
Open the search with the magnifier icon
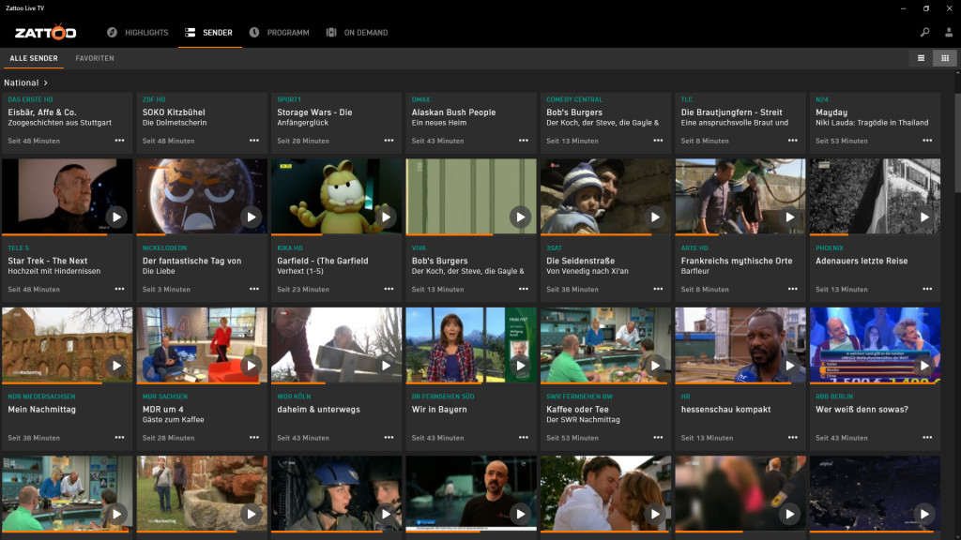(x=924, y=31)
